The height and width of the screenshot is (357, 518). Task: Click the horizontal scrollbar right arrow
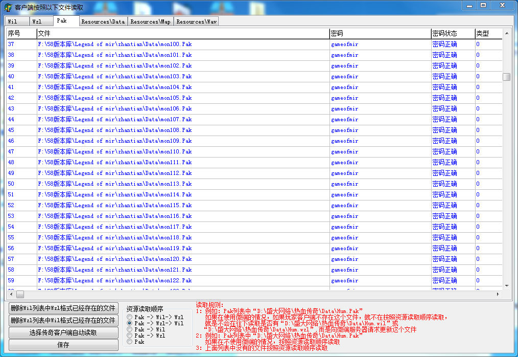498,295
